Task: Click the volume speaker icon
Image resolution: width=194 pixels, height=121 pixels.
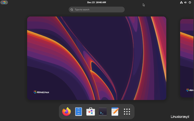Action: 185,3
